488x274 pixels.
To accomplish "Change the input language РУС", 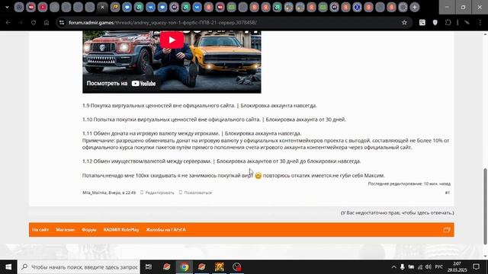I will 439,267.
